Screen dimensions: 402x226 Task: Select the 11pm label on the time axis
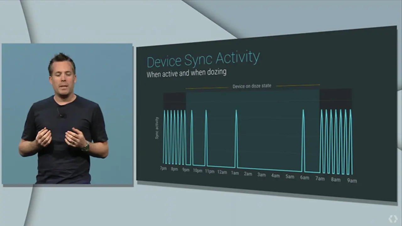209,171
